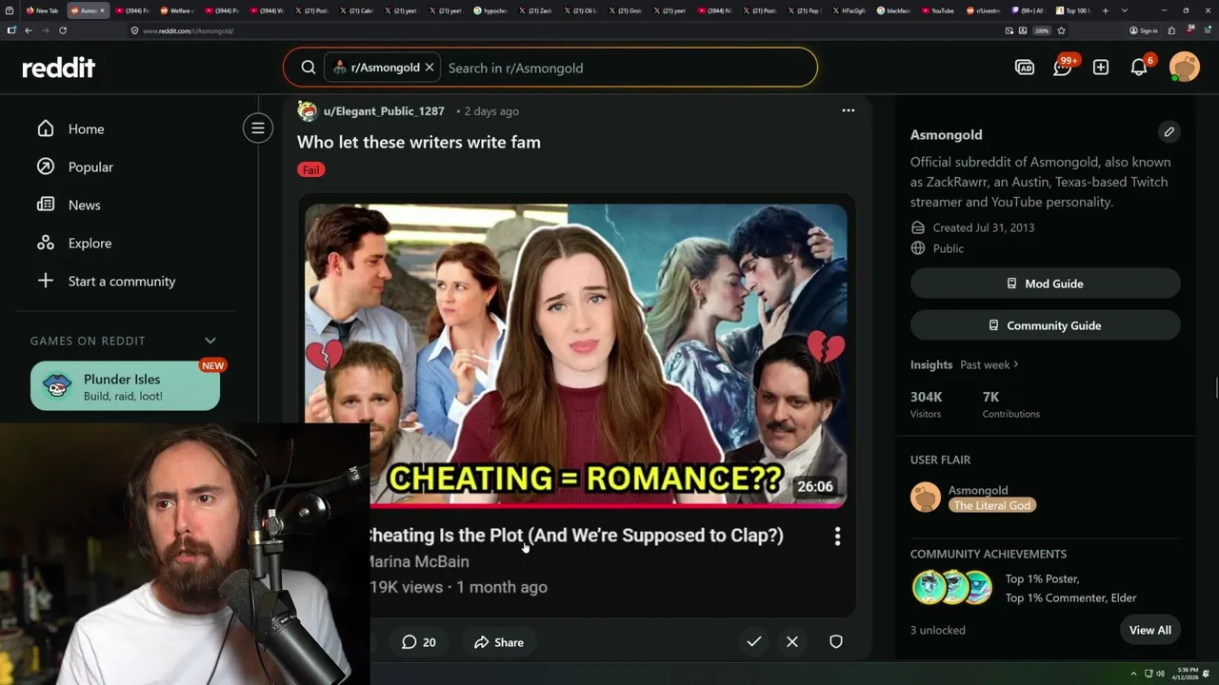The height and width of the screenshot is (685, 1219).
Task: Open the taskbar clock 5:36 PM
Action: [1186, 674]
